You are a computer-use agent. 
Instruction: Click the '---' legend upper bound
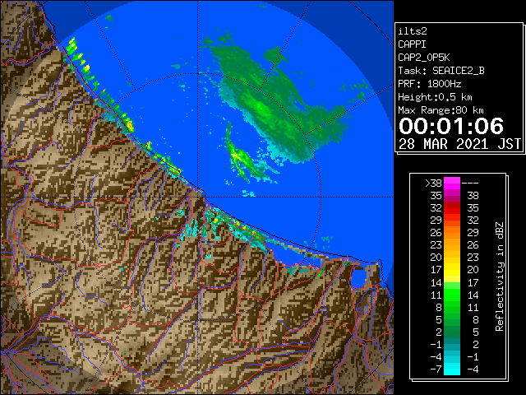coord(470,184)
